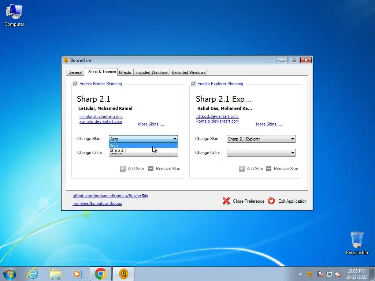Open komalo.deviantart.com link under Sharp 2.1 Explorer
This screenshot has height=281, width=375.
[x=218, y=121]
